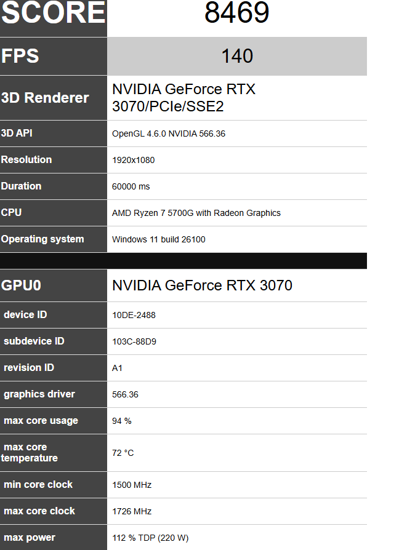Click the 1920x1080 resolution value

(134, 160)
